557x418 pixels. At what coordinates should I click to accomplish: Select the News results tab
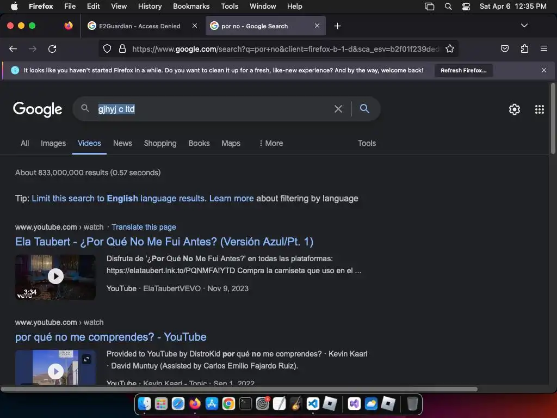(x=122, y=143)
